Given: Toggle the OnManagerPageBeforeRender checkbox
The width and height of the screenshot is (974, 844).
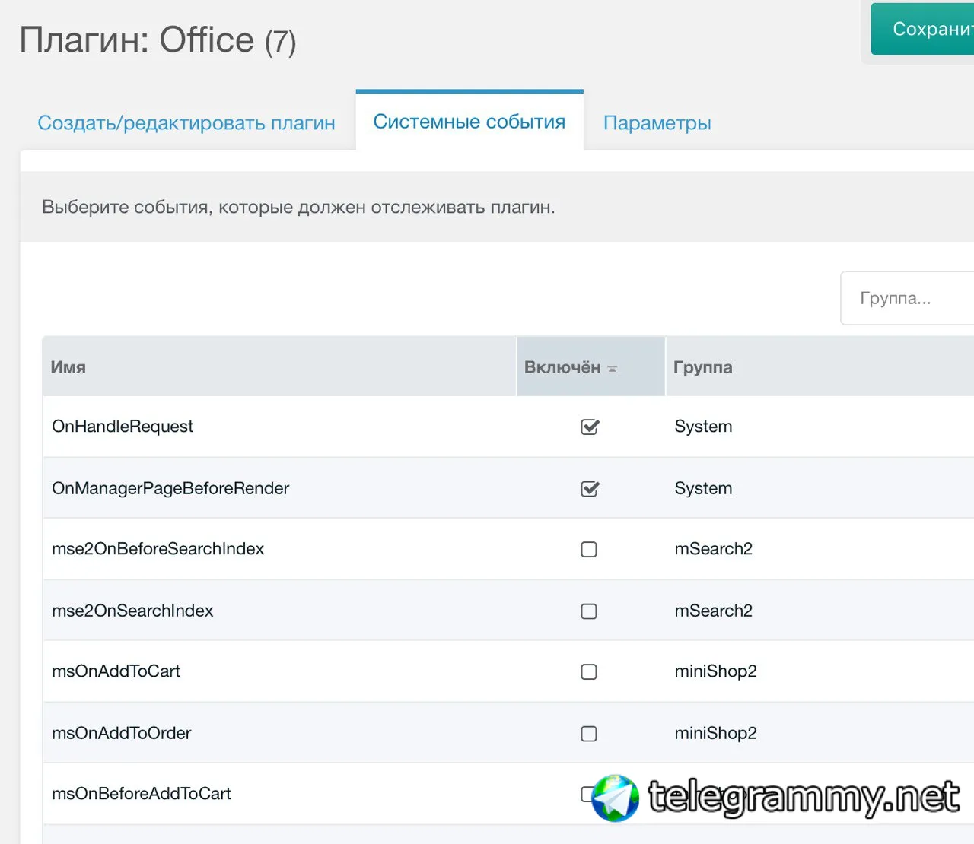Looking at the screenshot, I should pos(590,488).
